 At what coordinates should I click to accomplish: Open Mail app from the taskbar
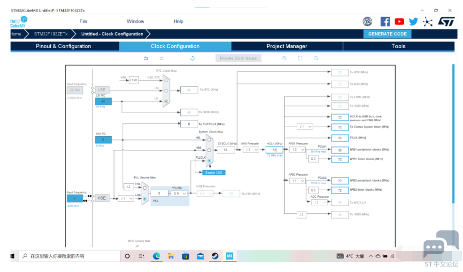pos(200,256)
